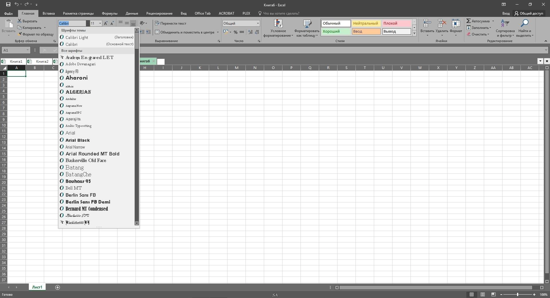Choose Calibri Light theme font
Screen dimensions: 550x298
coord(97,37)
